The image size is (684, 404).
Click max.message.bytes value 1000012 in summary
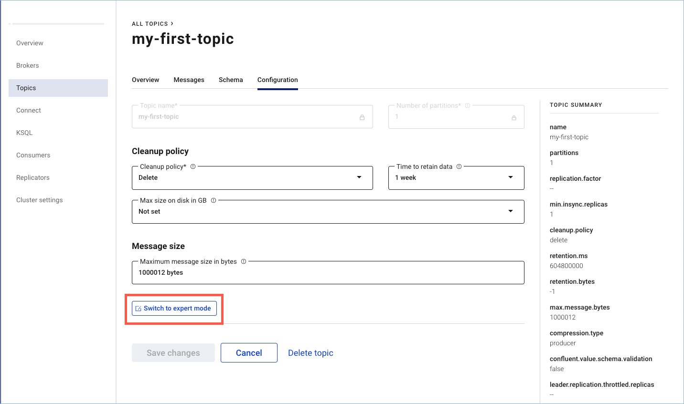[563, 317]
